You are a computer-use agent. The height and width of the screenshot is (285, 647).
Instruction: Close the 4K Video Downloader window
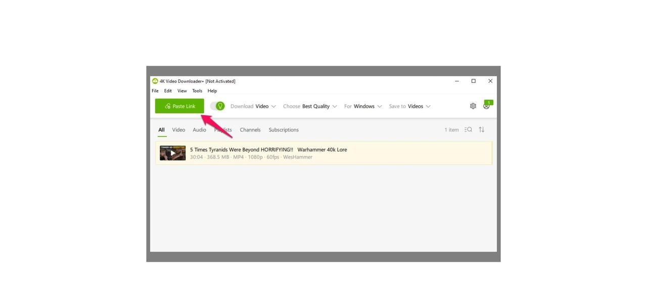490,81
